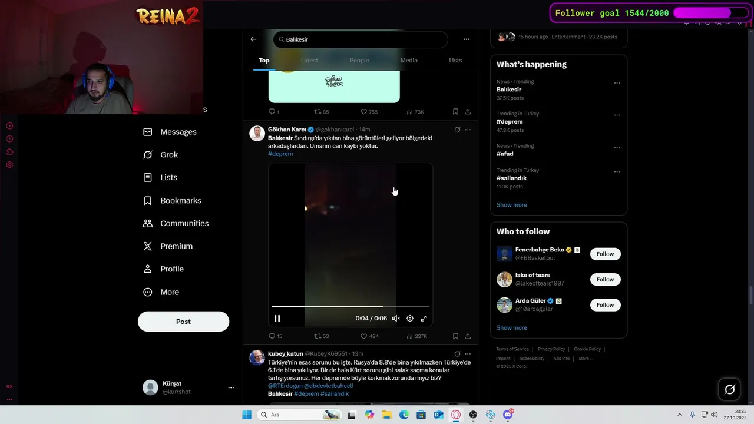Screen dimensions: 754x424
Task: Switch to the People tab
Action: [359, 60]
